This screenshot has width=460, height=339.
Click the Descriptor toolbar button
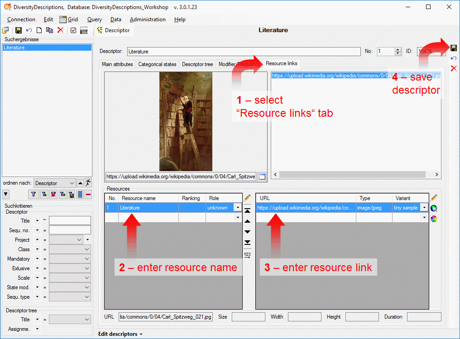coord(113,30)
